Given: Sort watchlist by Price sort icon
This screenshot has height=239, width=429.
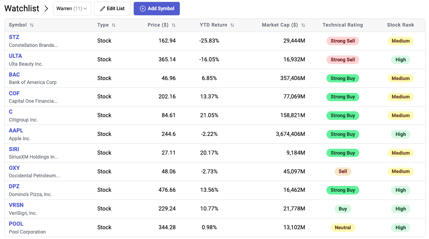Looking at the screenshot, I should click(174, 25).
